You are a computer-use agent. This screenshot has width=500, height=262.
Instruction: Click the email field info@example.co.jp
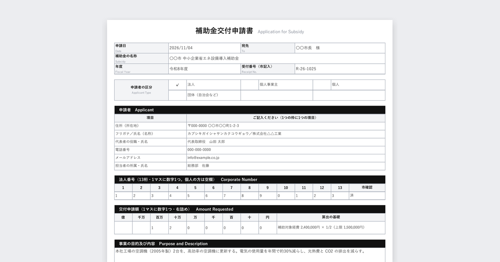pos(286,158)
